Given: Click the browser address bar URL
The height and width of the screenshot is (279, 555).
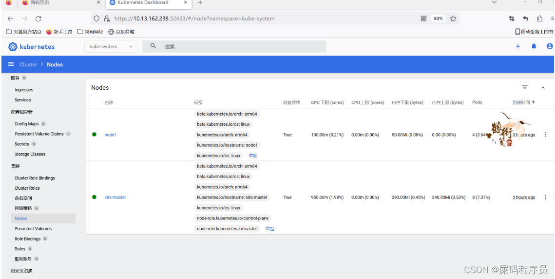Looking at the screenshot, I should [194, 19].
